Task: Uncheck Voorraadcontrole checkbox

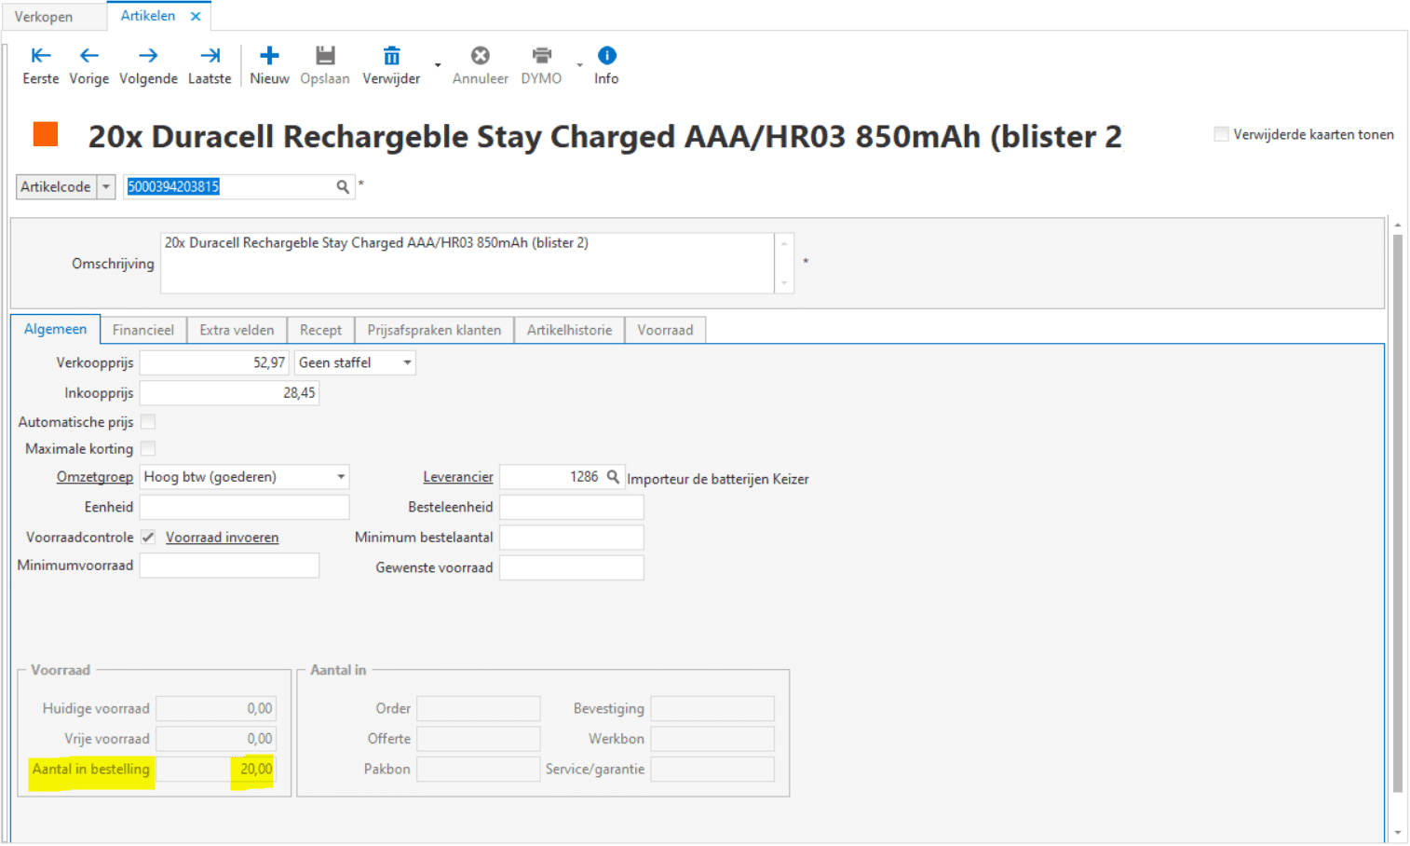Action: (x=148, y=537)
